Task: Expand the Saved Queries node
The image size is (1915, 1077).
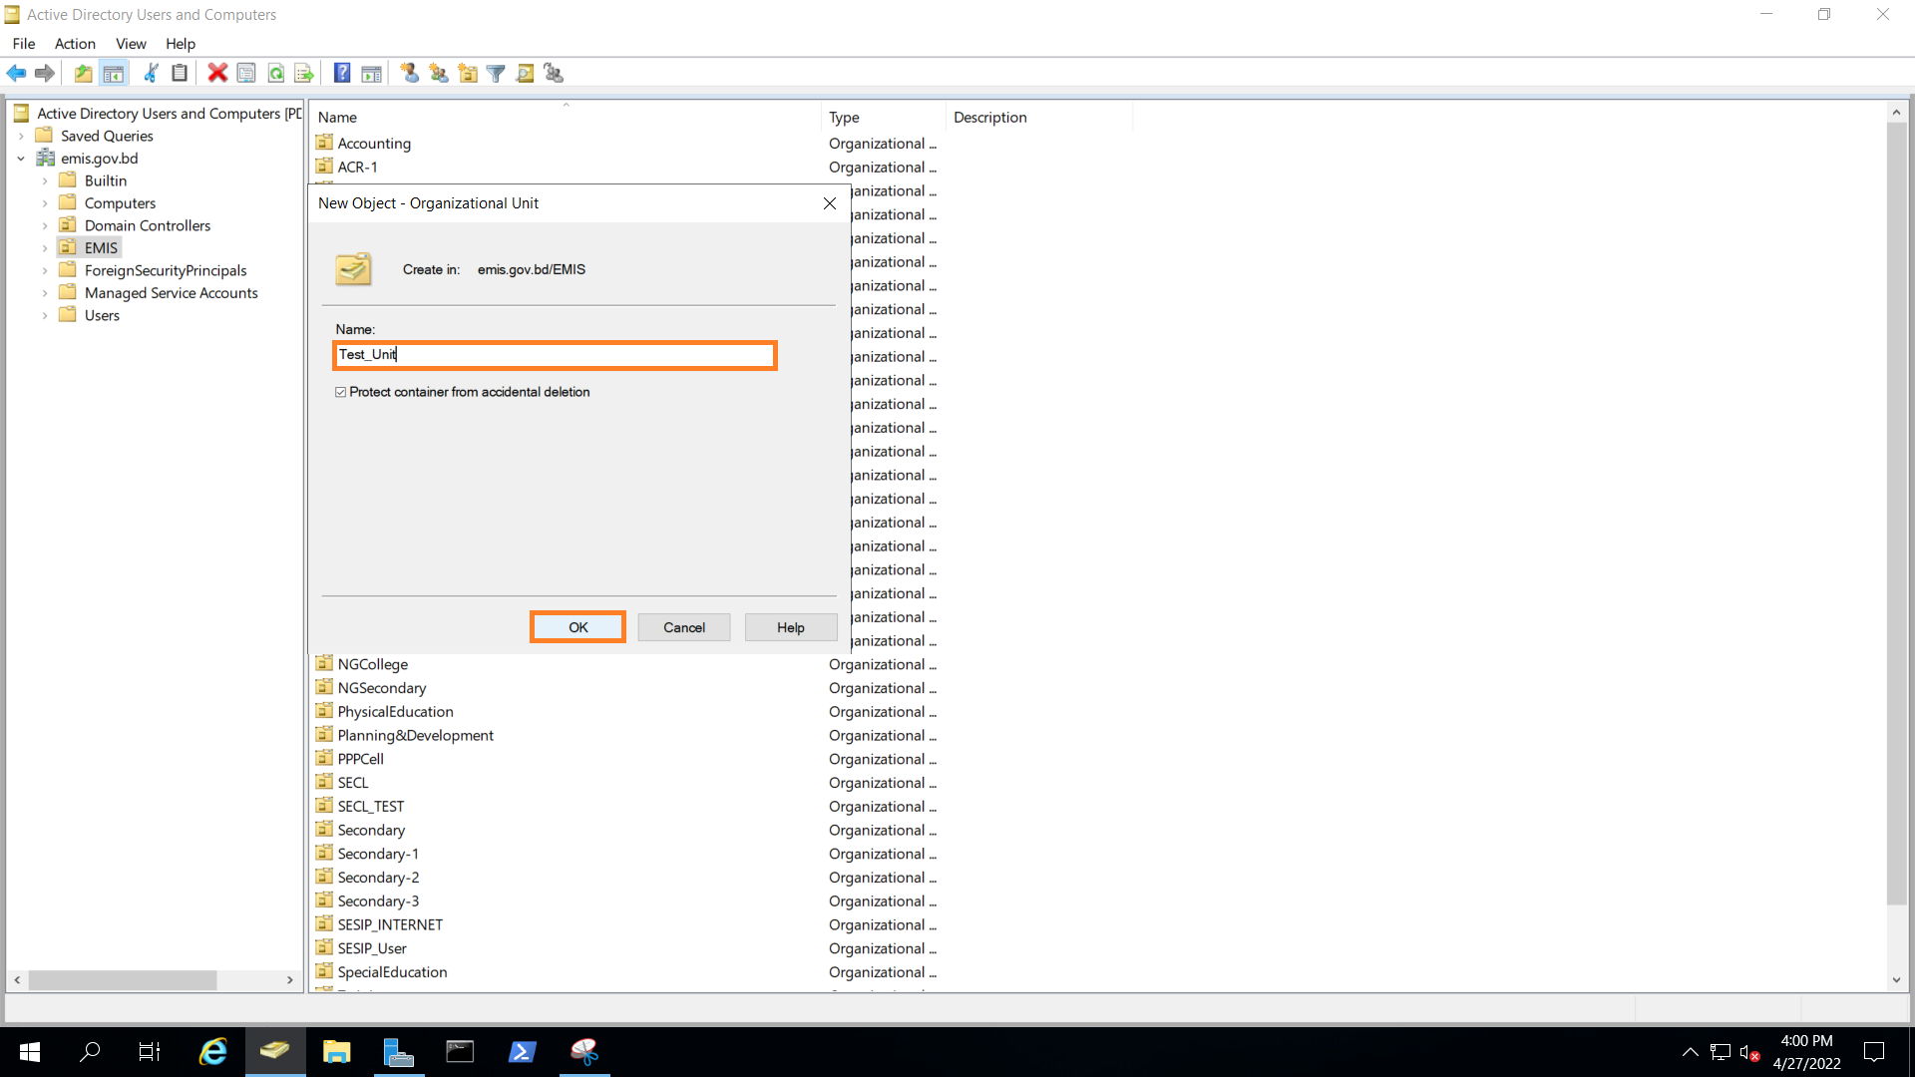Action: point(21,137)
